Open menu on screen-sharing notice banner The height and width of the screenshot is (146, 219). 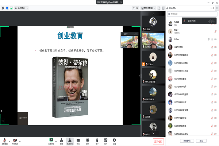coord(121,2)
